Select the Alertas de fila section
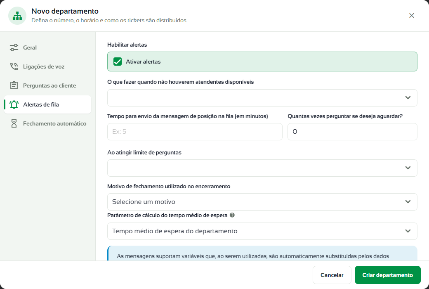 tap(47, 104)
